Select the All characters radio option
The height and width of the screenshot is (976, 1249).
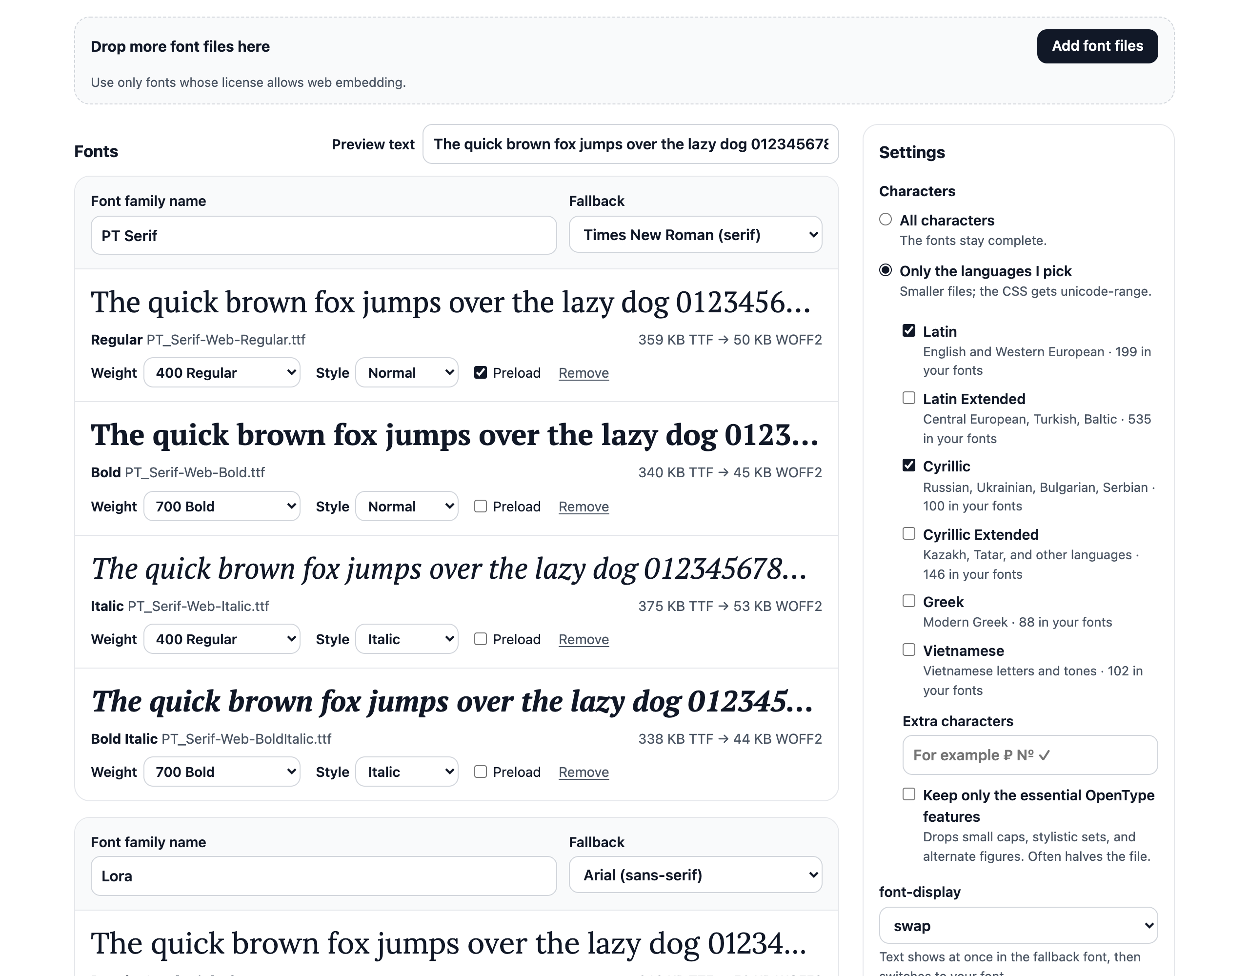pyautogui.click(x=886, y=220)
